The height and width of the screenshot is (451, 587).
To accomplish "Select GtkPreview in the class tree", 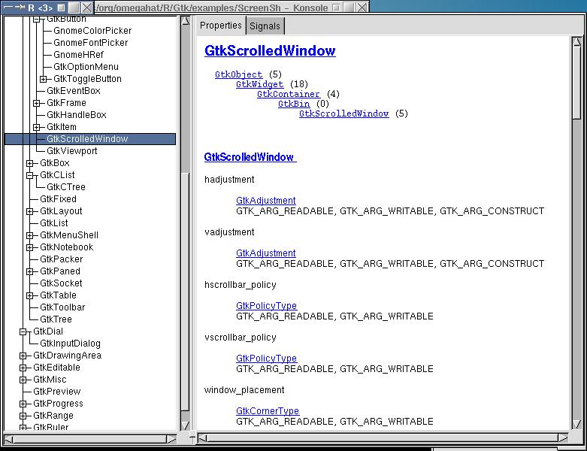I will coord(57,392).
